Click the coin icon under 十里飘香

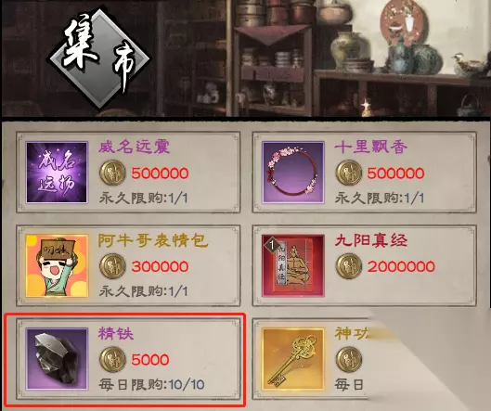click(349, 173)
